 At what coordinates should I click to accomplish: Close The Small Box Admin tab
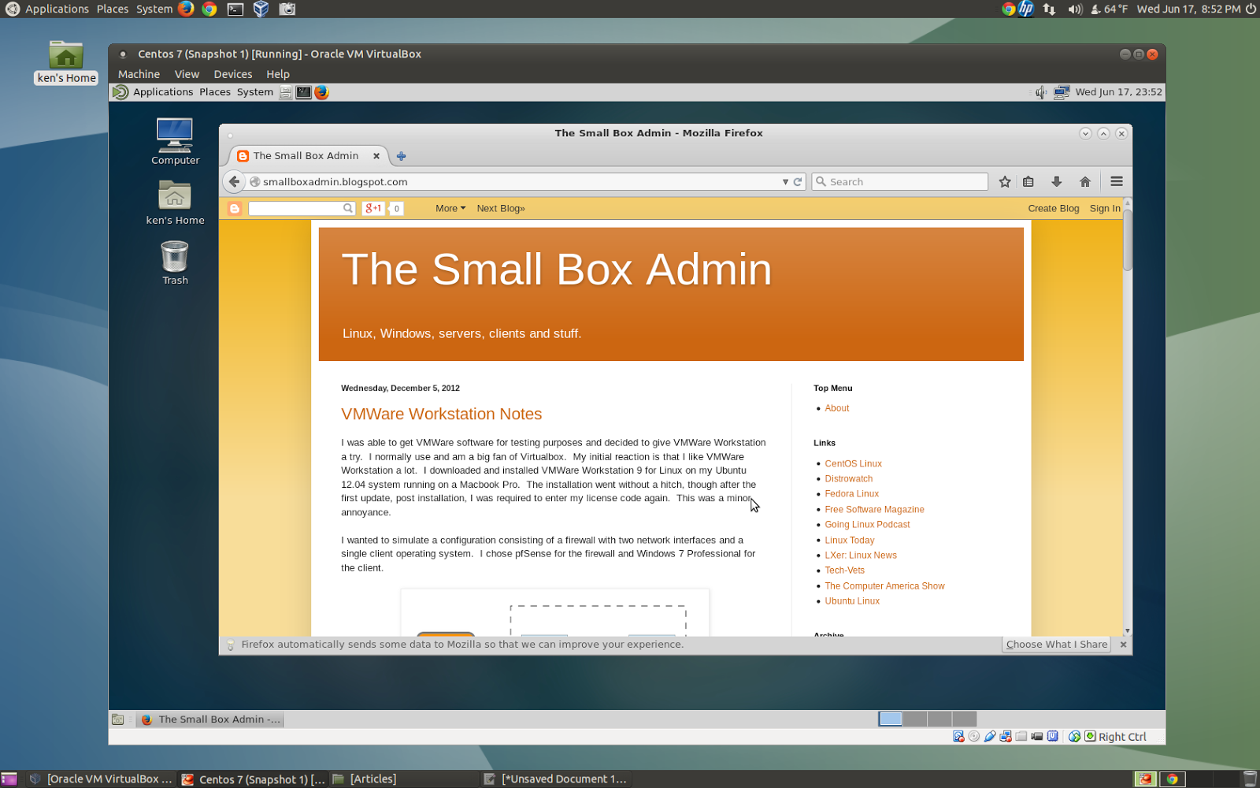click(376, 156)
